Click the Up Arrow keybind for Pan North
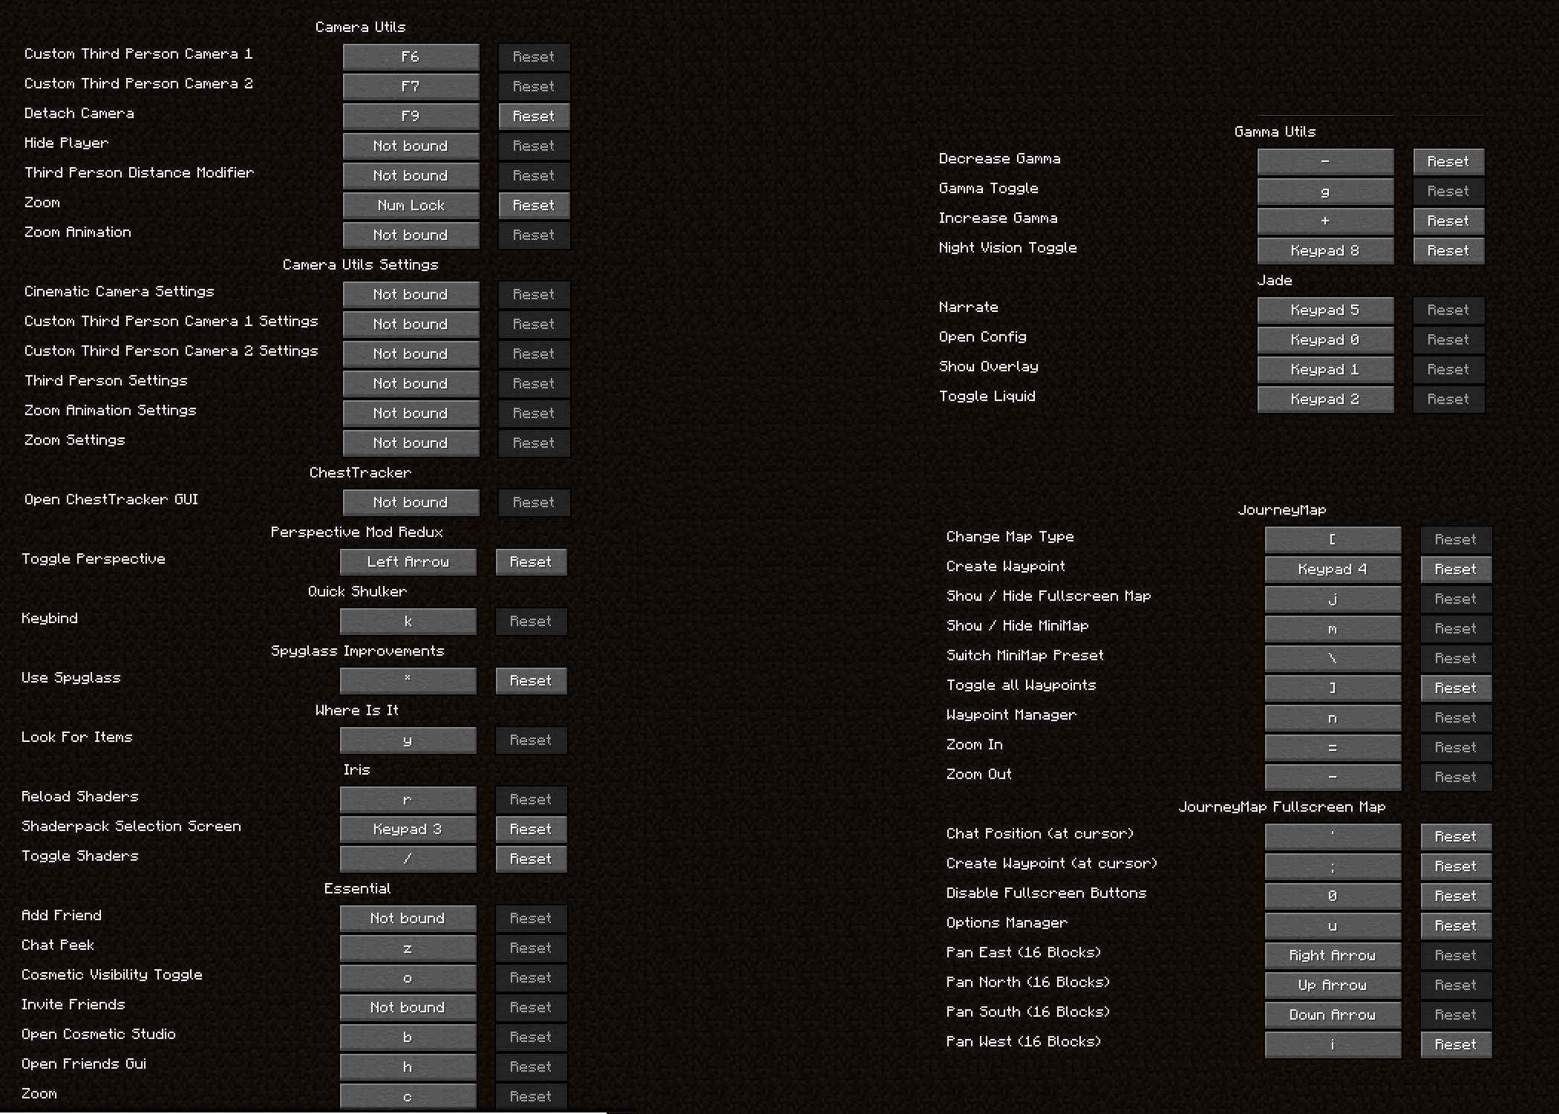The width and height of the screenshot is (1559, 1114). (1333, 986)
